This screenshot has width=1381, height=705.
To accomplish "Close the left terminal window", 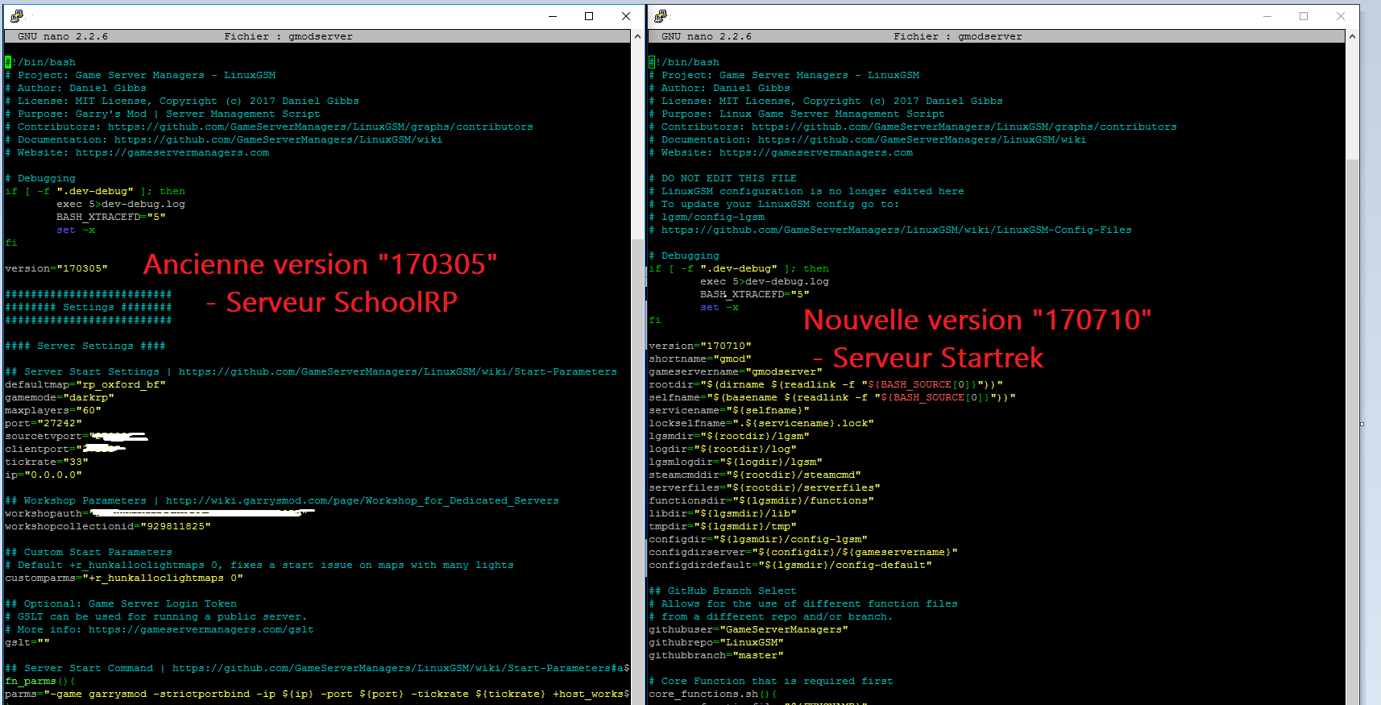I will 626,16.
